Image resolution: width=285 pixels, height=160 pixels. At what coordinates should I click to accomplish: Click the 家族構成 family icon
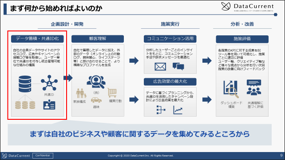pyautogui.click(x=81, y=93)
